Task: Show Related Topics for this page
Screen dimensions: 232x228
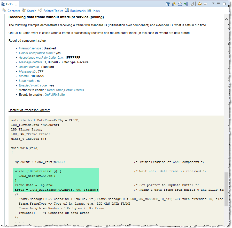Action: [x=53, y=11]
